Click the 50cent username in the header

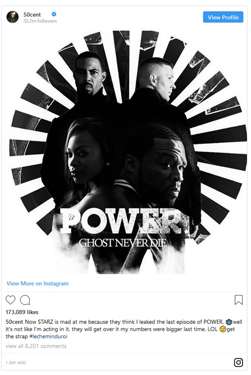click(32, 15)
